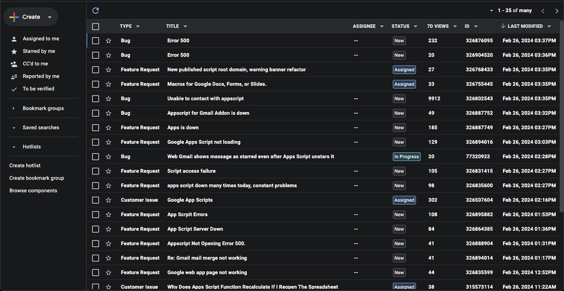Image resolution: width=564 pixels, height=291 pixels.
Task: Click the 9912 views cell
Action: click(434, 99)
